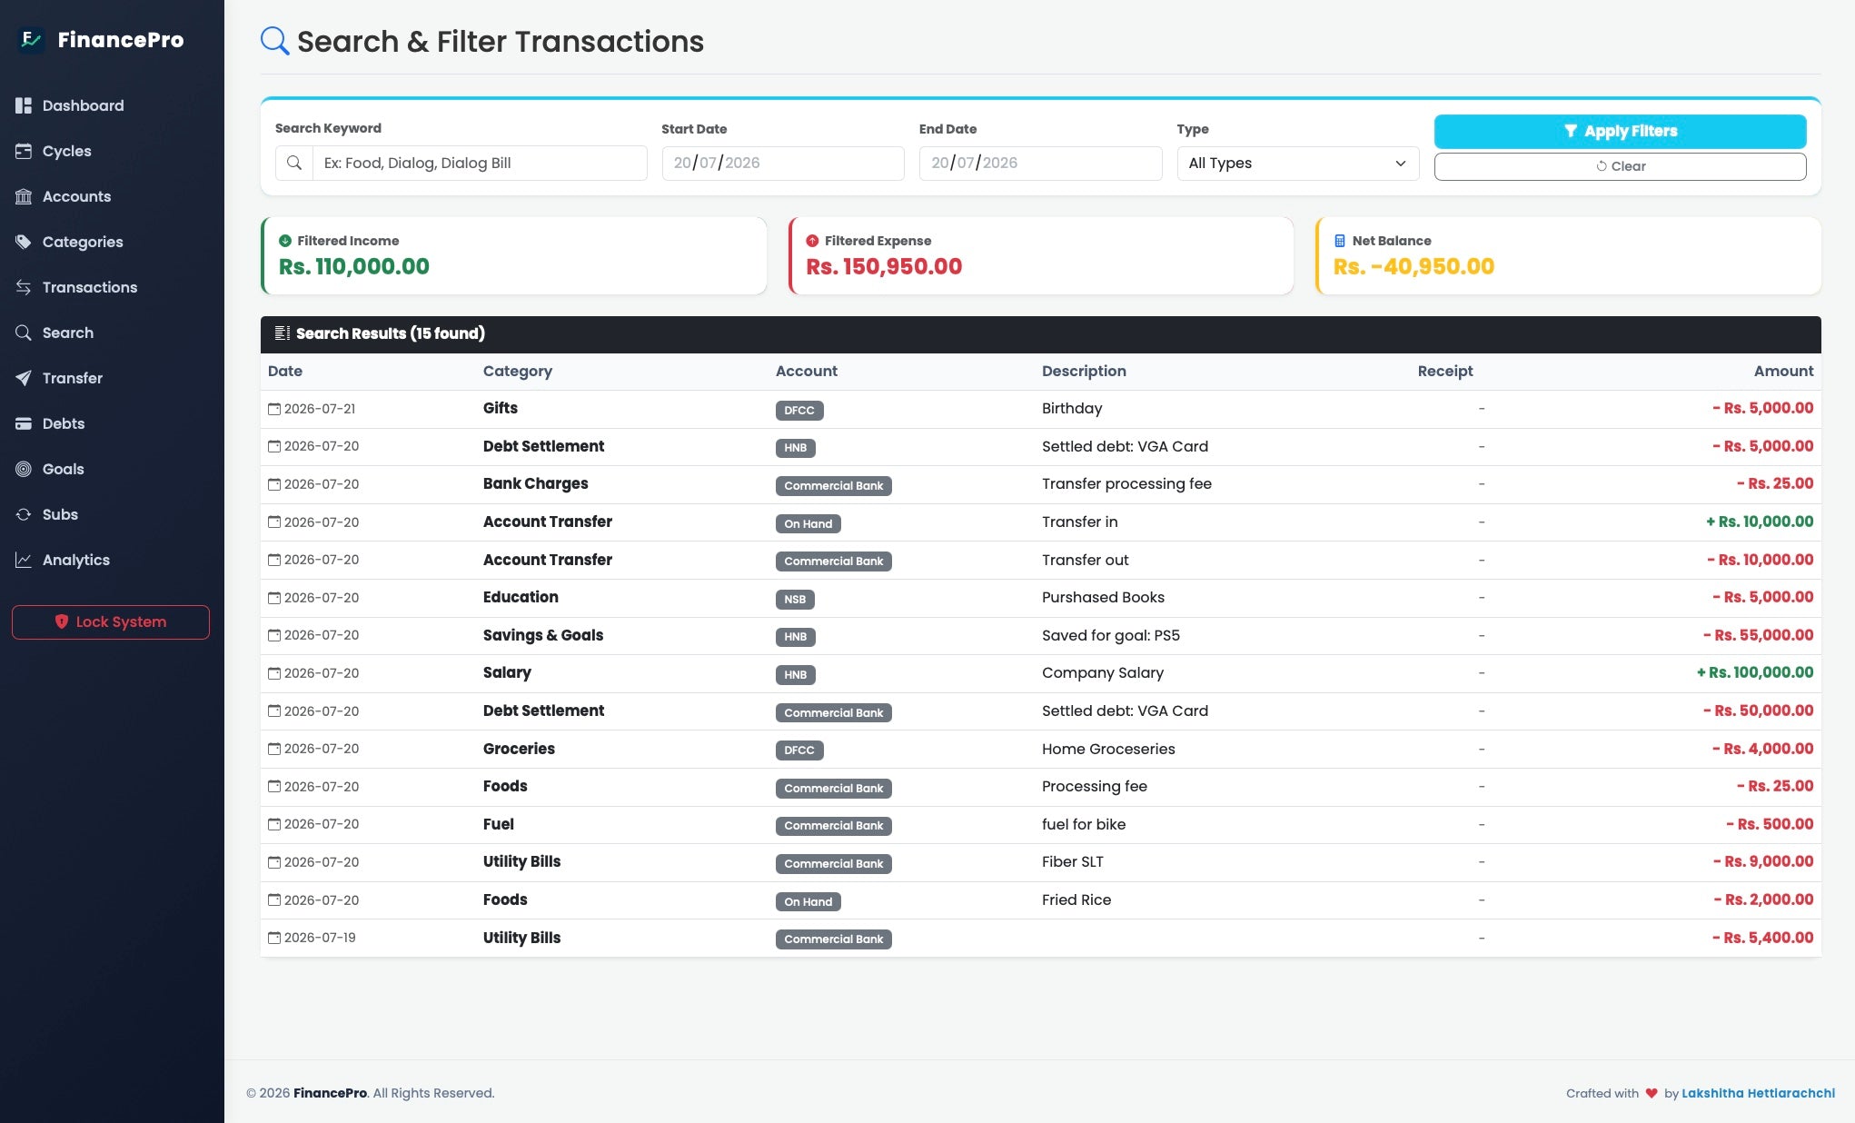This screenshot has width=1855, height=1123.
Task: Select the Rs. -40,950.00 net balance
Action: [1414, 266]
